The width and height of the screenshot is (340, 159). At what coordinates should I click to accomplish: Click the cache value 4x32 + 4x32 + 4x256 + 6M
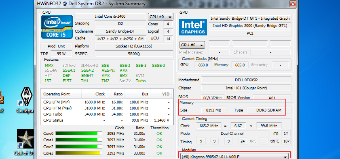click(x=120, y=39)
